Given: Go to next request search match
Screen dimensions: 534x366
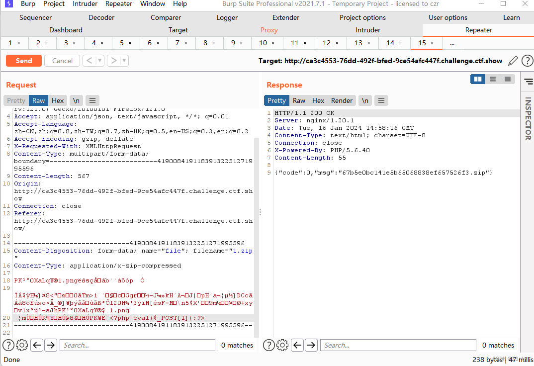Looking at the screenshot, I should [x=51, y=345].
